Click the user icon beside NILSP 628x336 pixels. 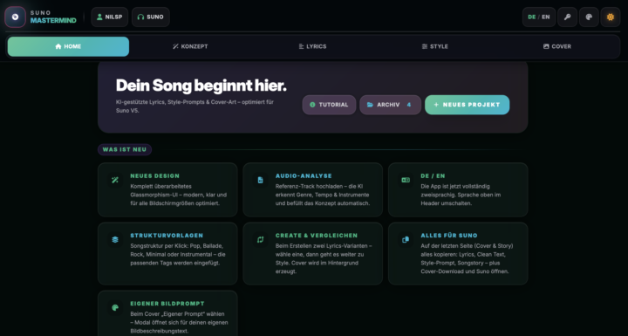(x=99, y=17)
